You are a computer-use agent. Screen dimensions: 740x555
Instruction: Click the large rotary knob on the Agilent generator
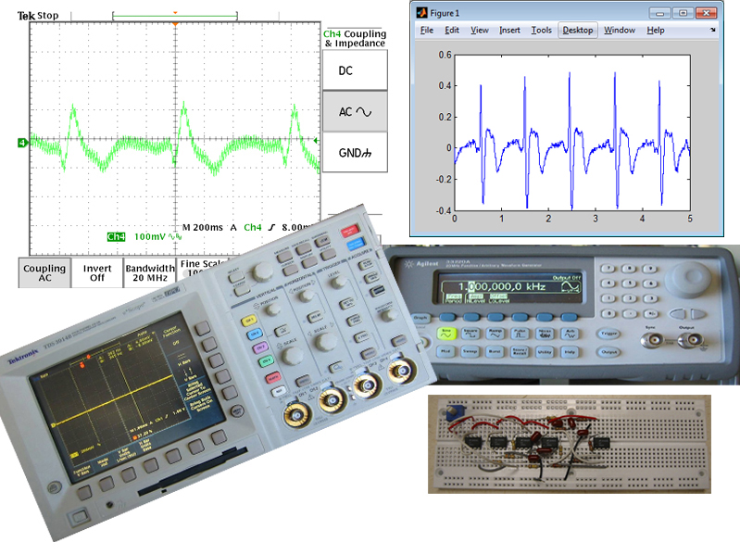pyautogui.click(x=693, y=277)
